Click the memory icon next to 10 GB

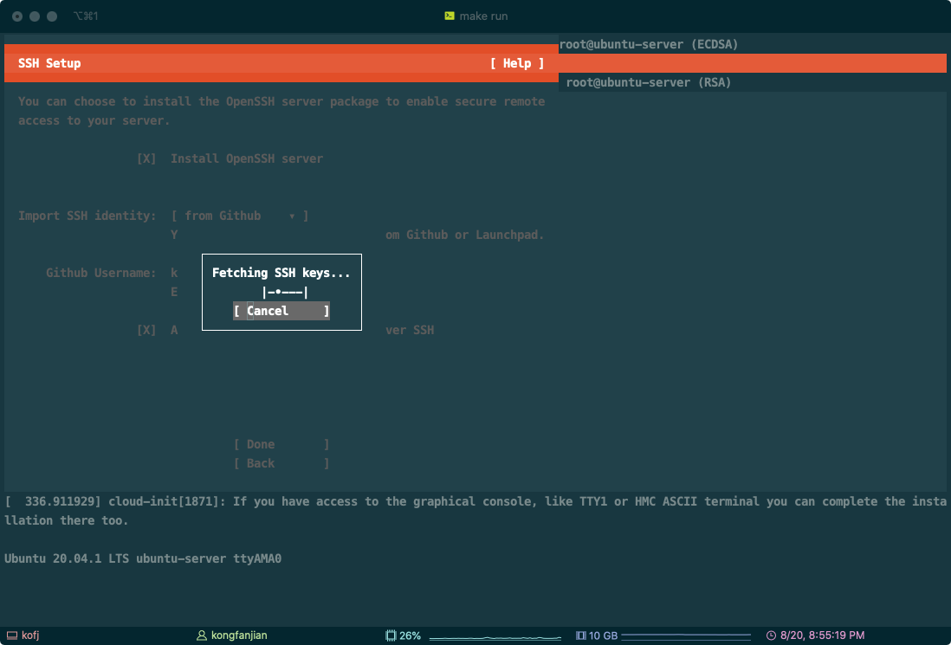point(581,635)
